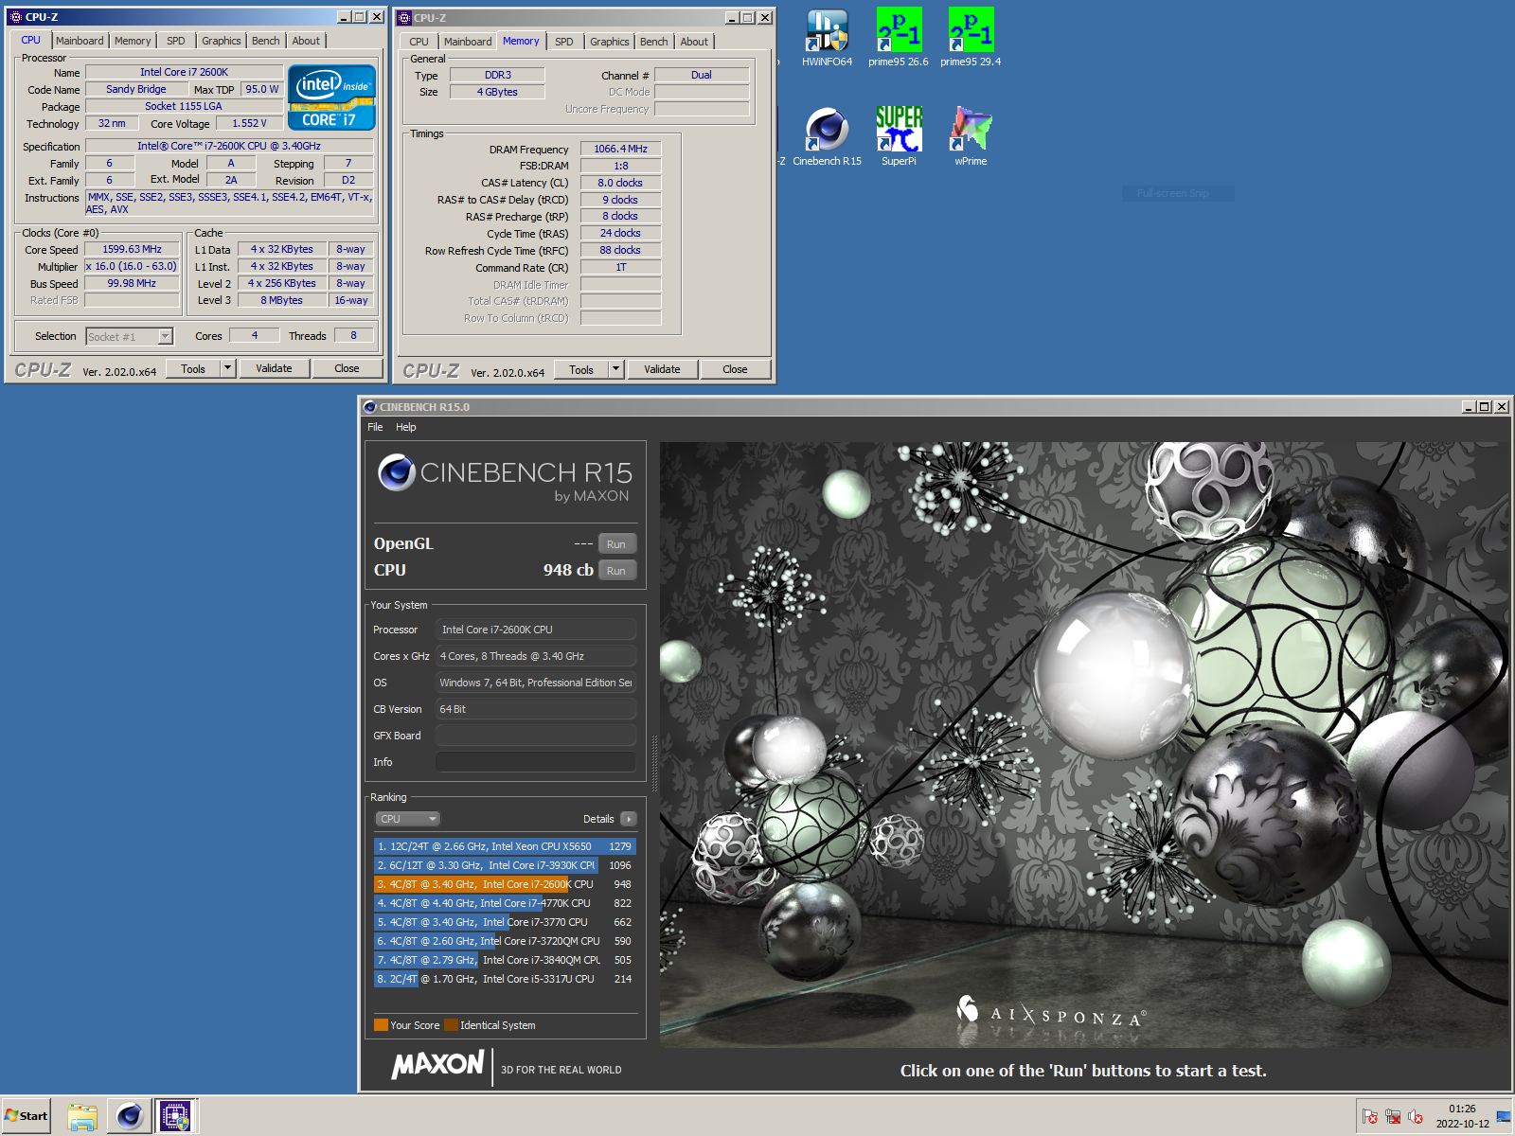Switch to the Bench tab in the right CPU-Z window
1515x1136 pixels.
[x=654, y=42]
